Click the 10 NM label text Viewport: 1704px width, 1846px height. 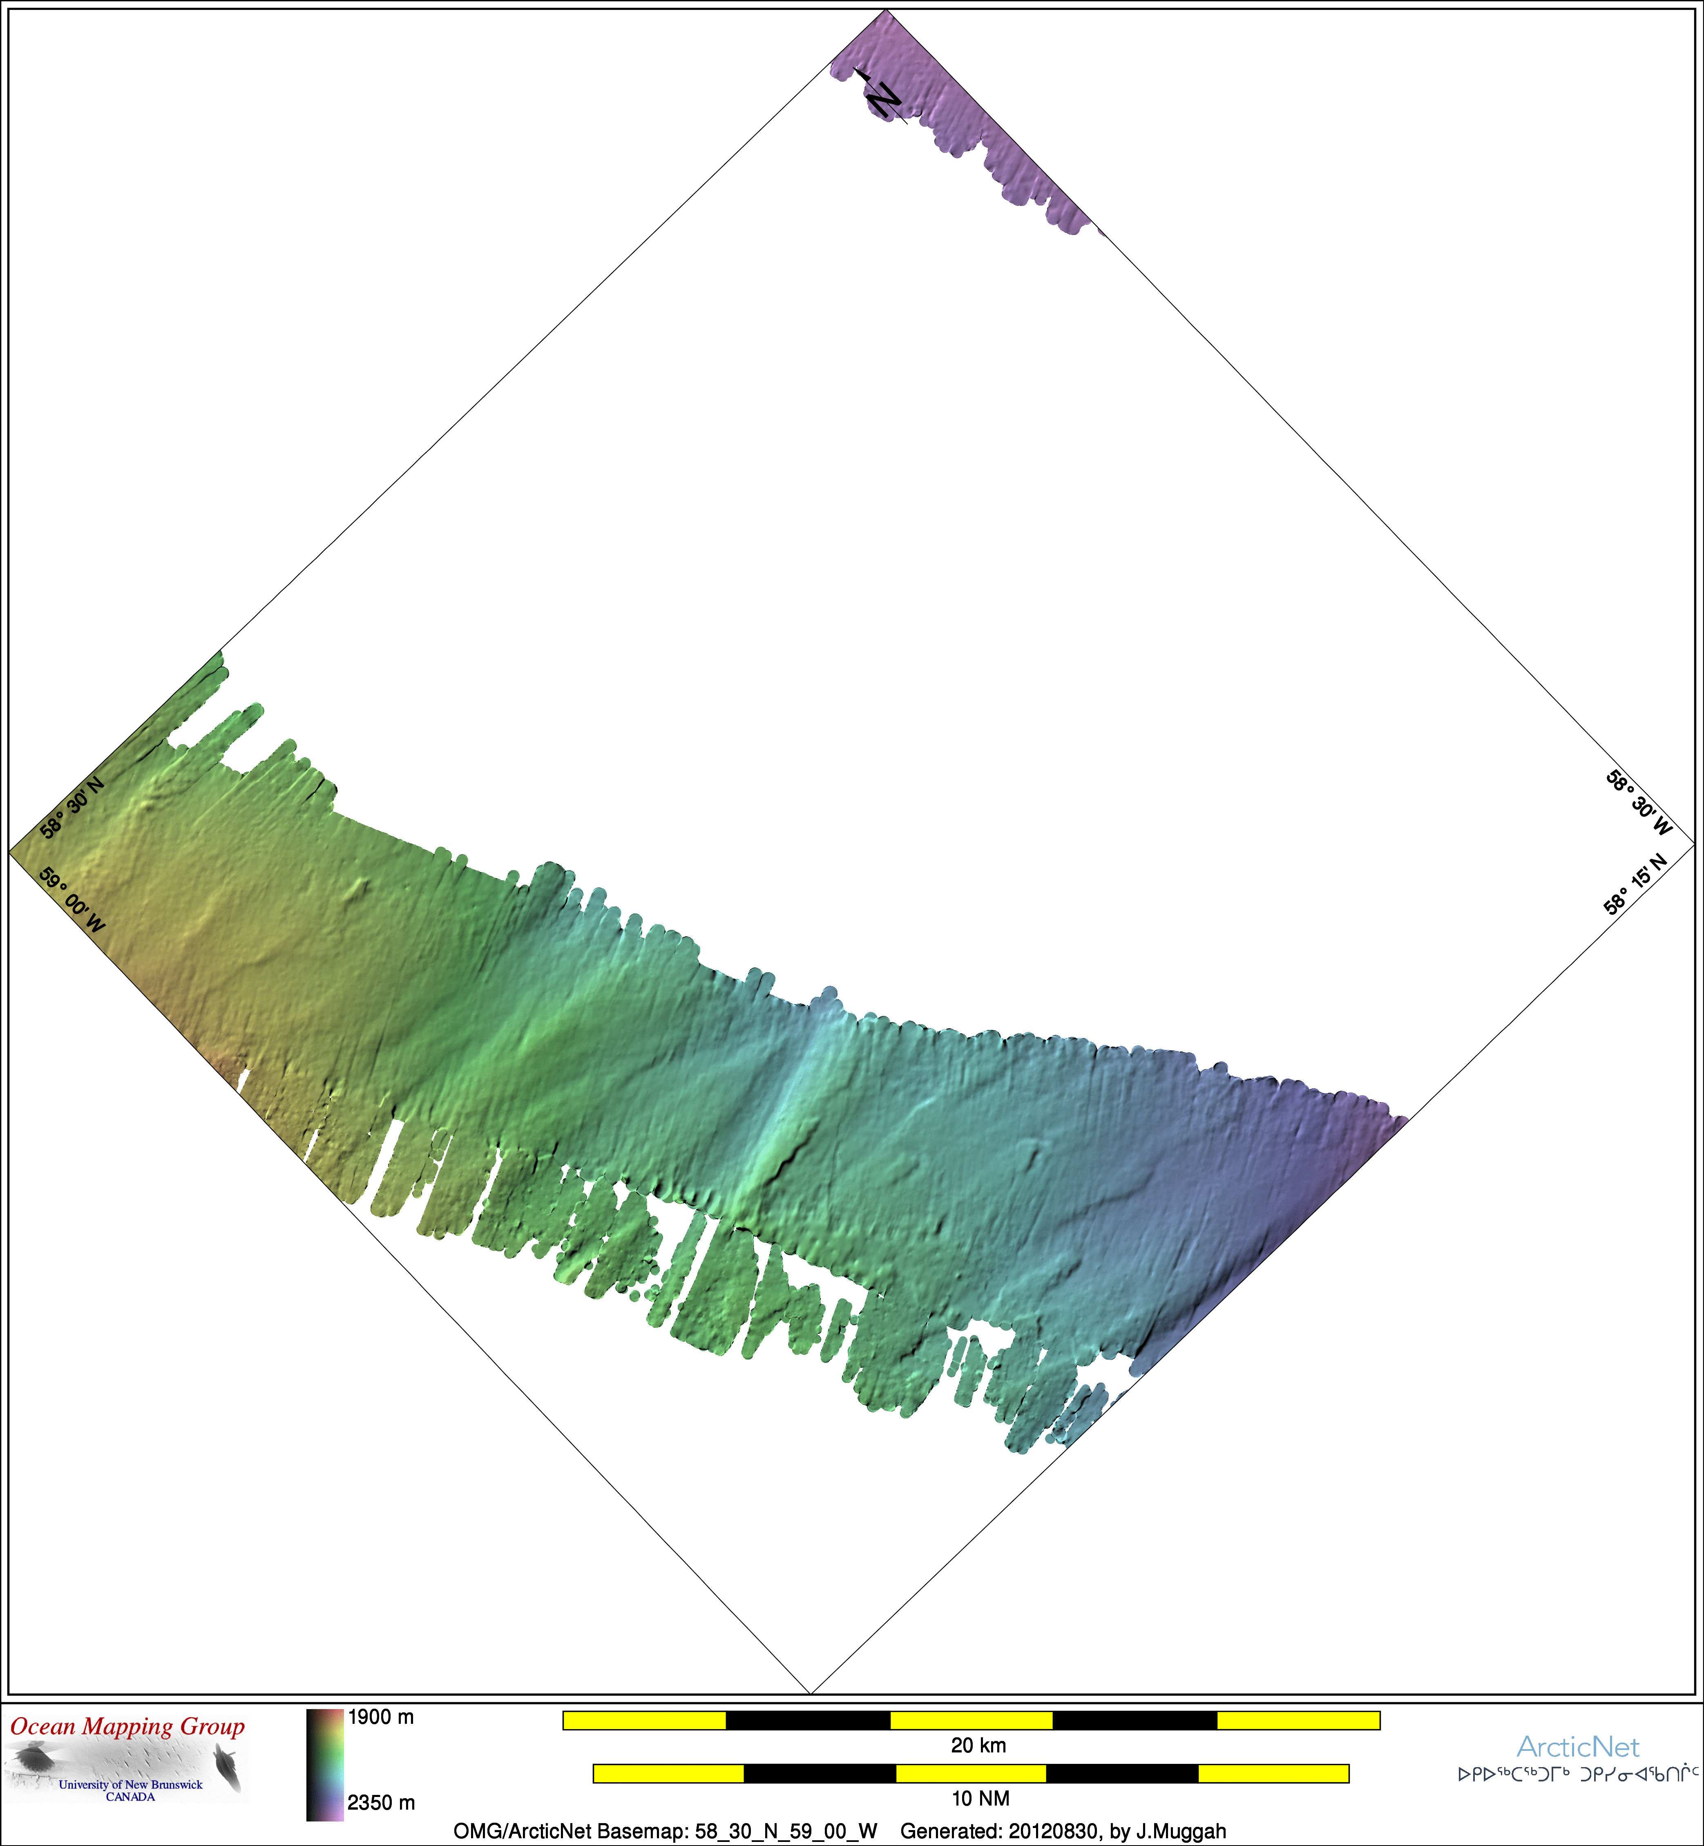pos(980,1798)
